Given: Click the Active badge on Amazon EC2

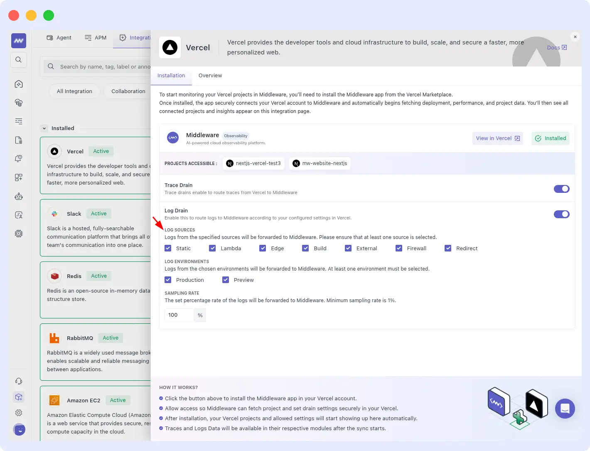Looking at the screenshot, I should [118, 400].
